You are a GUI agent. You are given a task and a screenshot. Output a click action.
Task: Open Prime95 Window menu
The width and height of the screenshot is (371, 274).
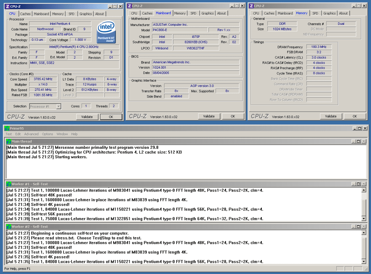62,134
